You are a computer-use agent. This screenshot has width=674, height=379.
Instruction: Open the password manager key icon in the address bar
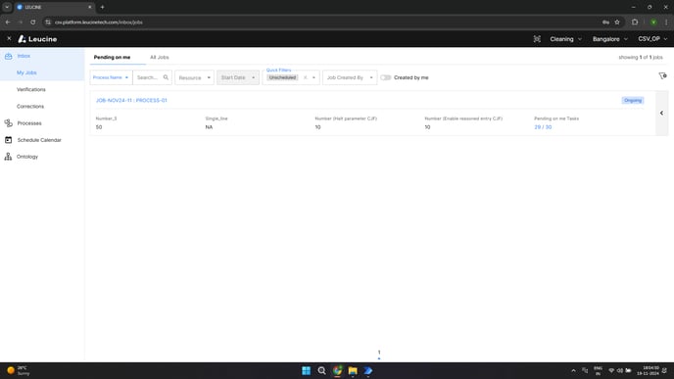point(605,22)
